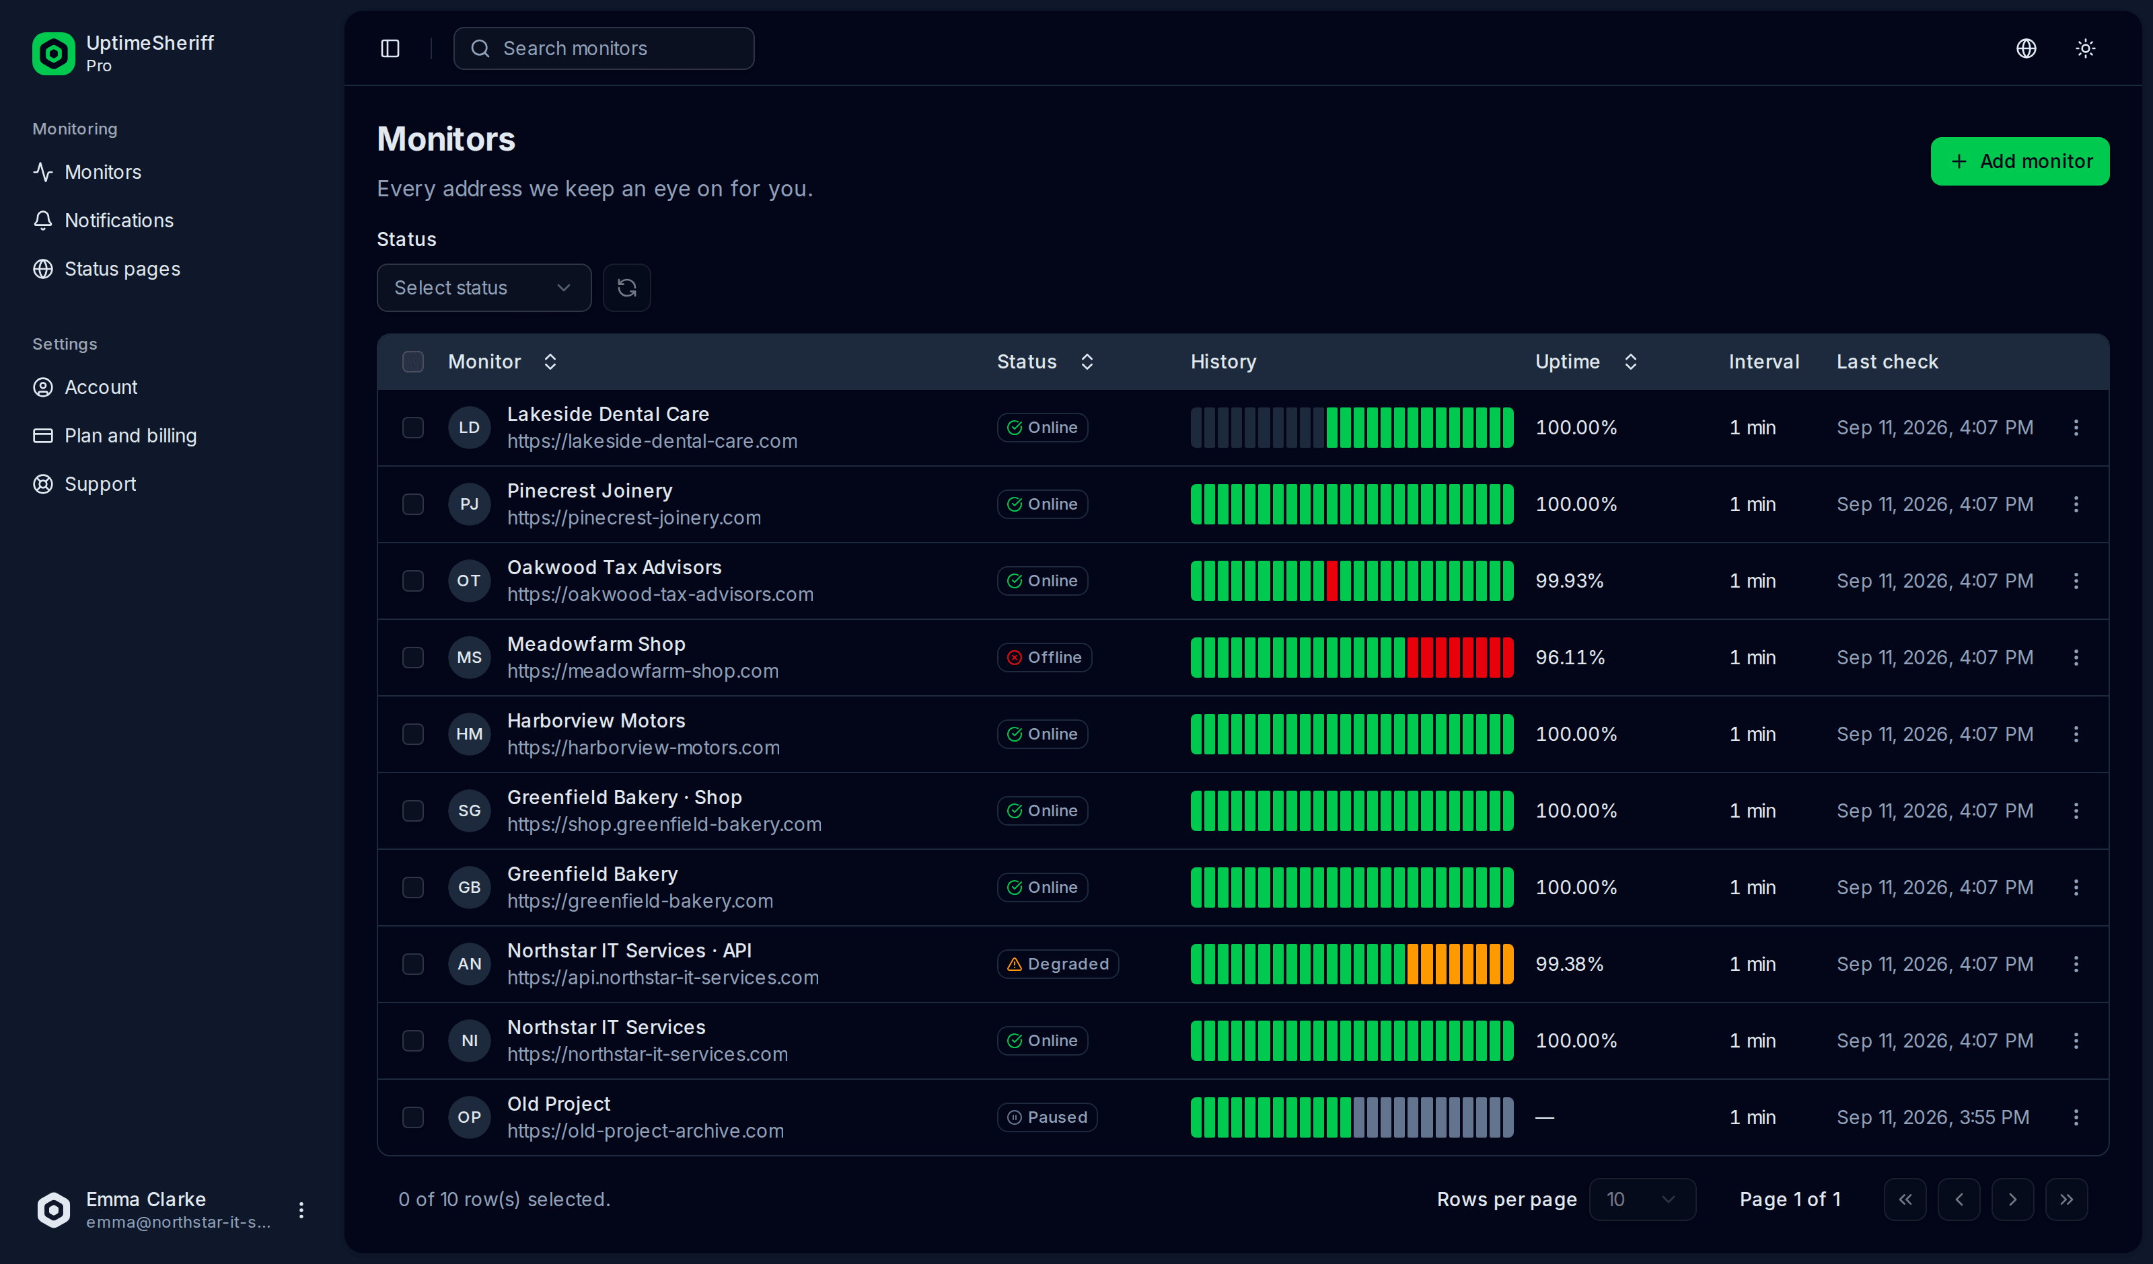Image resolution: width=2153 pixels, height=1264 pixels.
Task: Open row actions for Harborview Motors
Action: point(2076,734)
